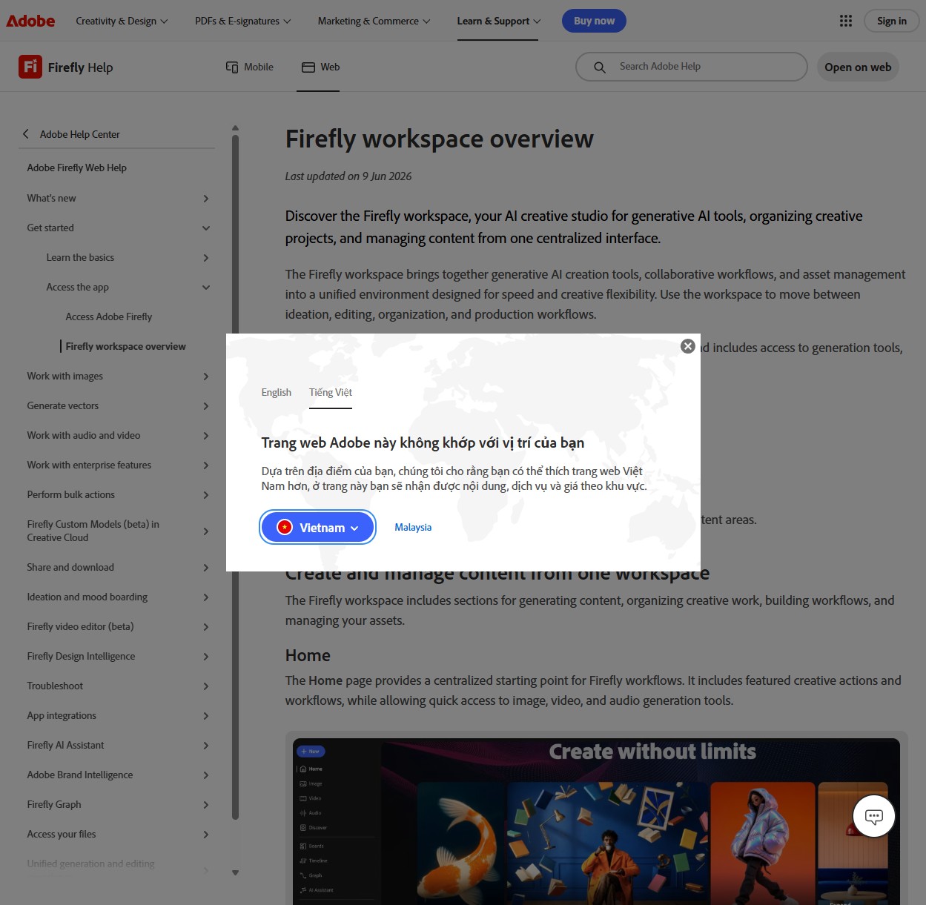
Task: Expand Firefly video editor (beta)
Action: click(206, 626)
